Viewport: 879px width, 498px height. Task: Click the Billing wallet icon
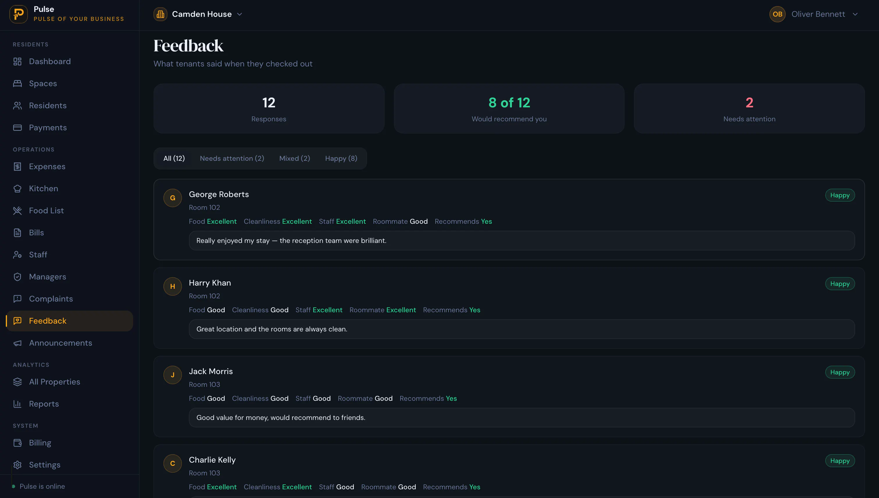17,443
